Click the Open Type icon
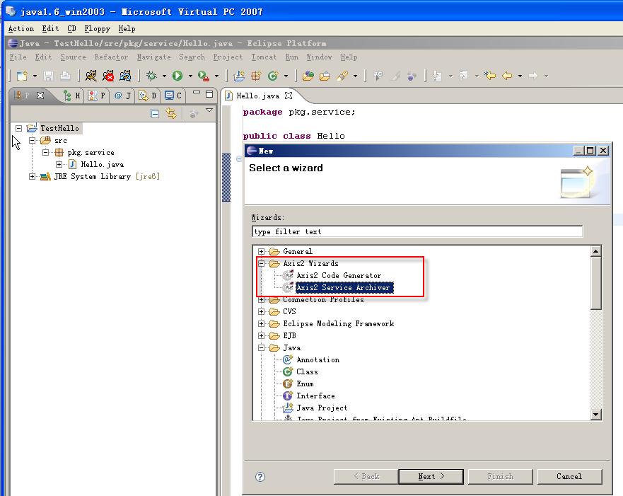 coord(308,76)
